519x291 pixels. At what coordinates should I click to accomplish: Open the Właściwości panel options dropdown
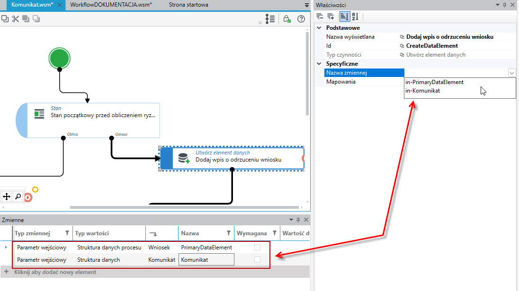[498, 5]
